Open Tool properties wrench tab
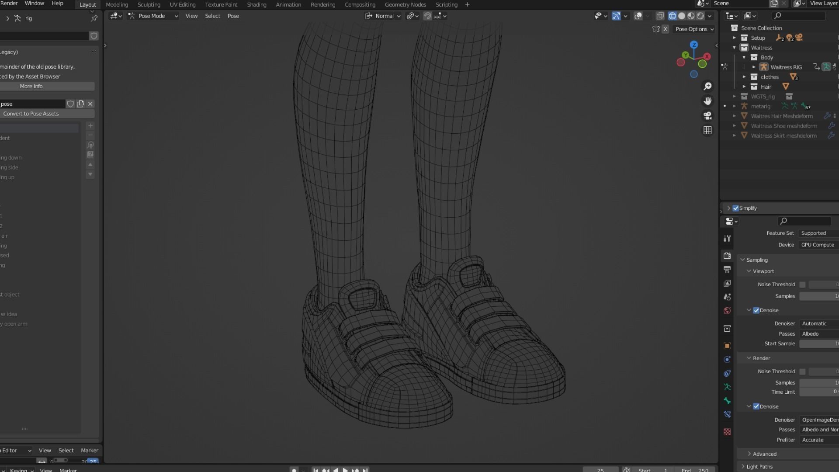The image size is (839, 472). point(727,238)
